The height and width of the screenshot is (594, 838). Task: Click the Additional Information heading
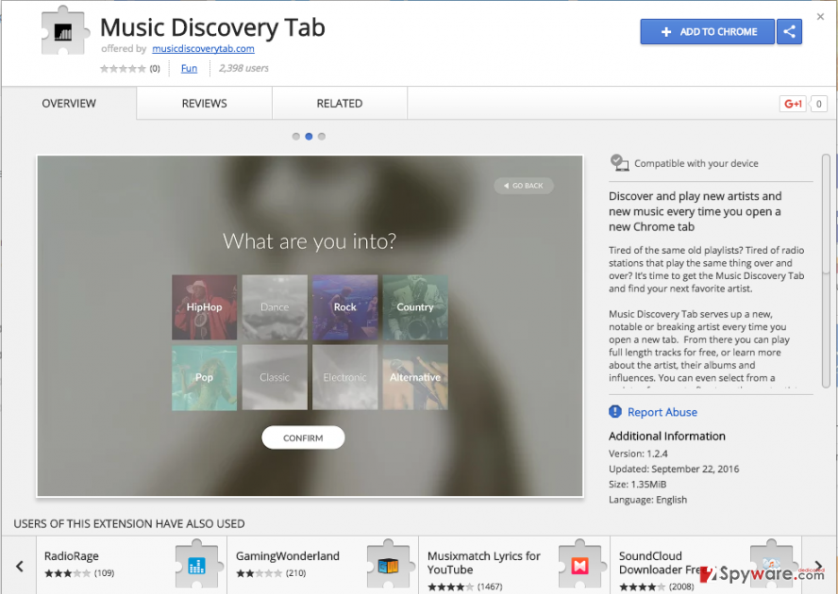(x=667, y=437)
